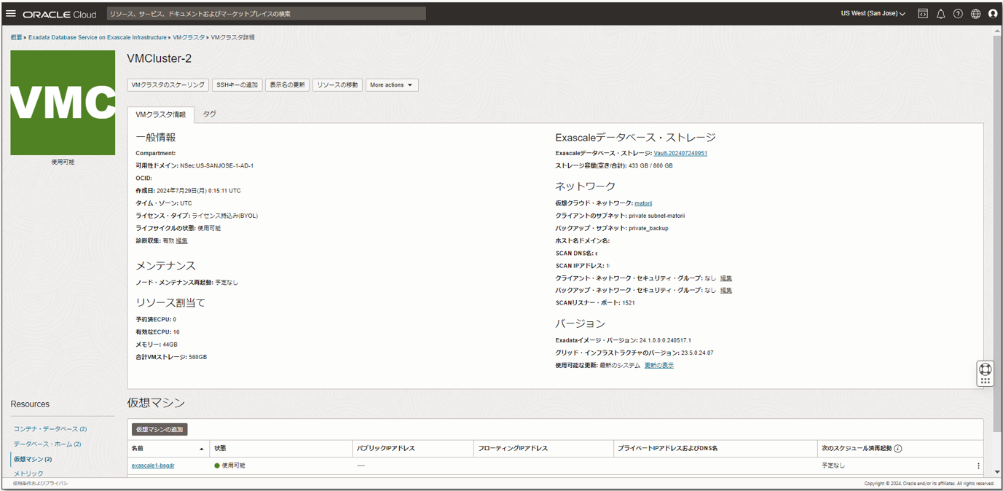Click the 仮想マシンの追加 button
Viewport: 1003px width, 491px height.
click(160, 430)
